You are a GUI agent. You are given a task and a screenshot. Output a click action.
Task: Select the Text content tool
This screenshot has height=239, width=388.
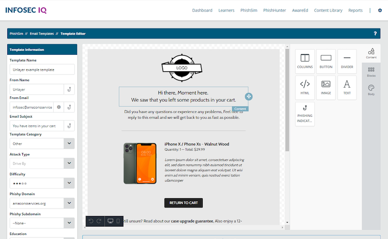[x=347, y=88]
